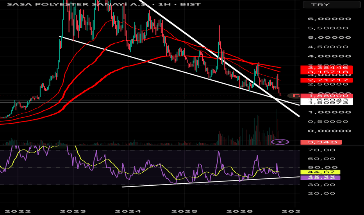The image size is (364, 215).
Task: Click the 2024 label on time axis
Action: (x=128, y=211)
